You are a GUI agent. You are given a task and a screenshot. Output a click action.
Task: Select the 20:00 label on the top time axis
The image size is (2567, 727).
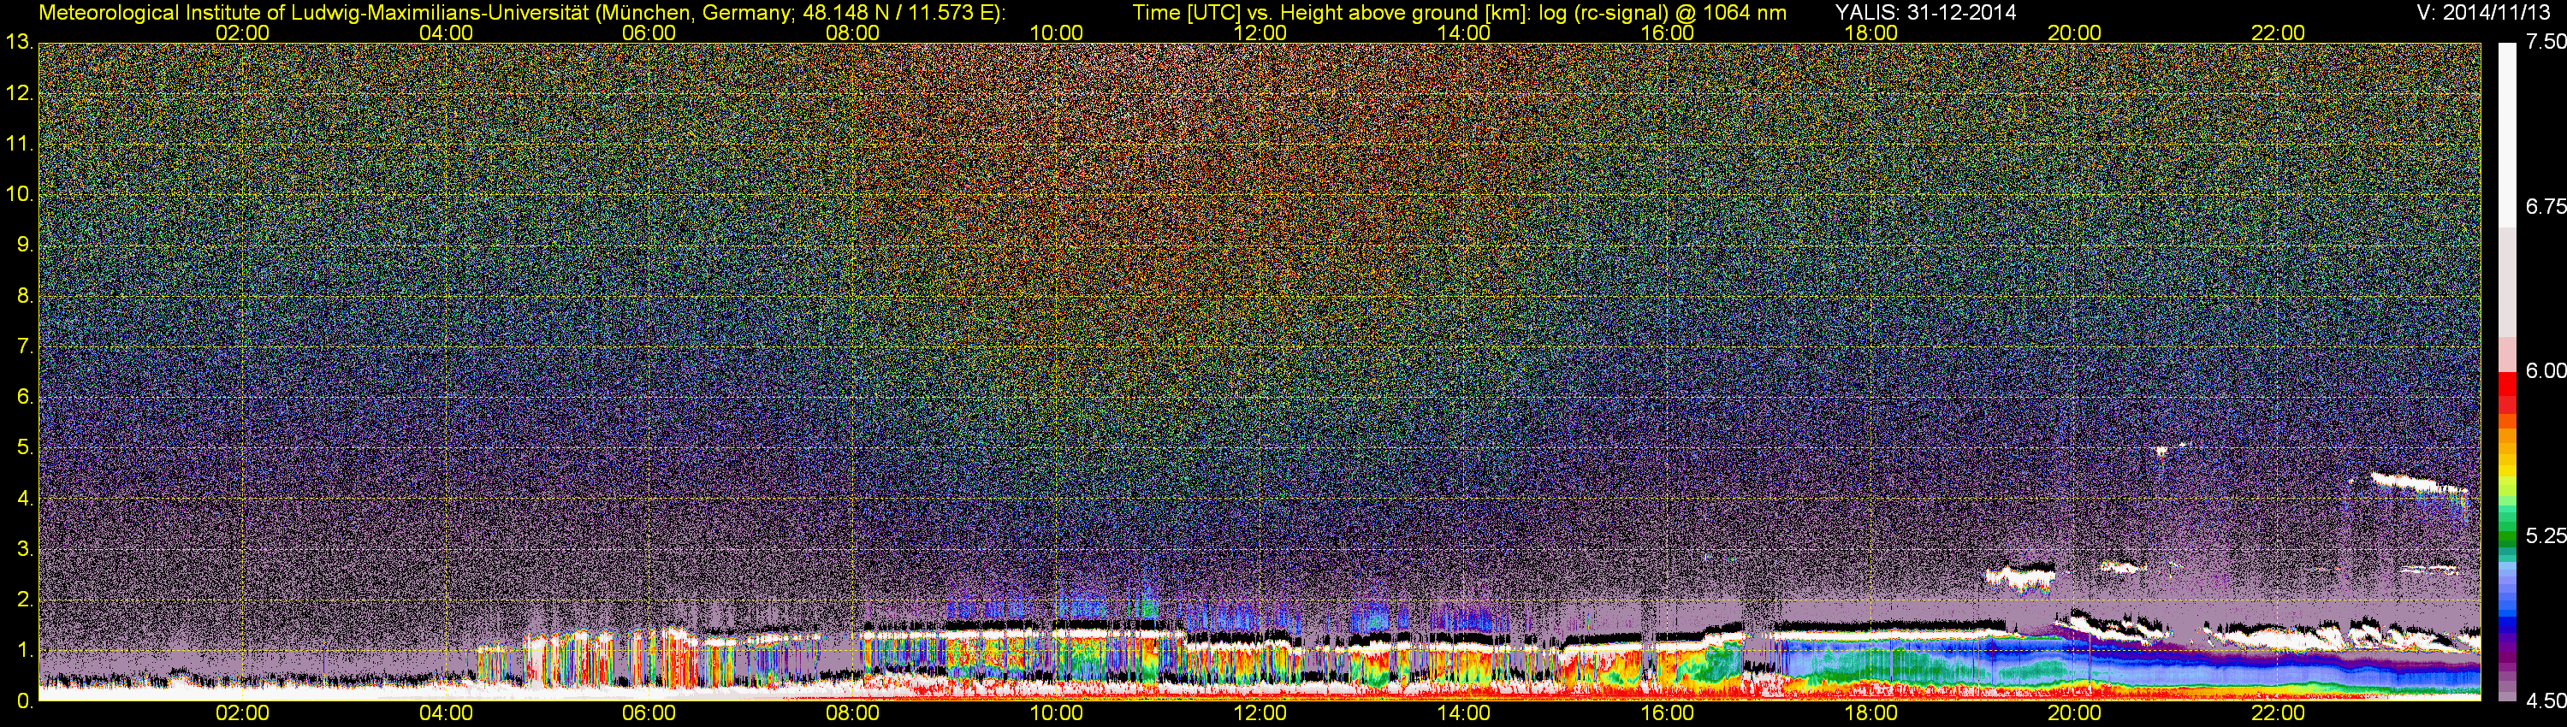click(2075, 33)
